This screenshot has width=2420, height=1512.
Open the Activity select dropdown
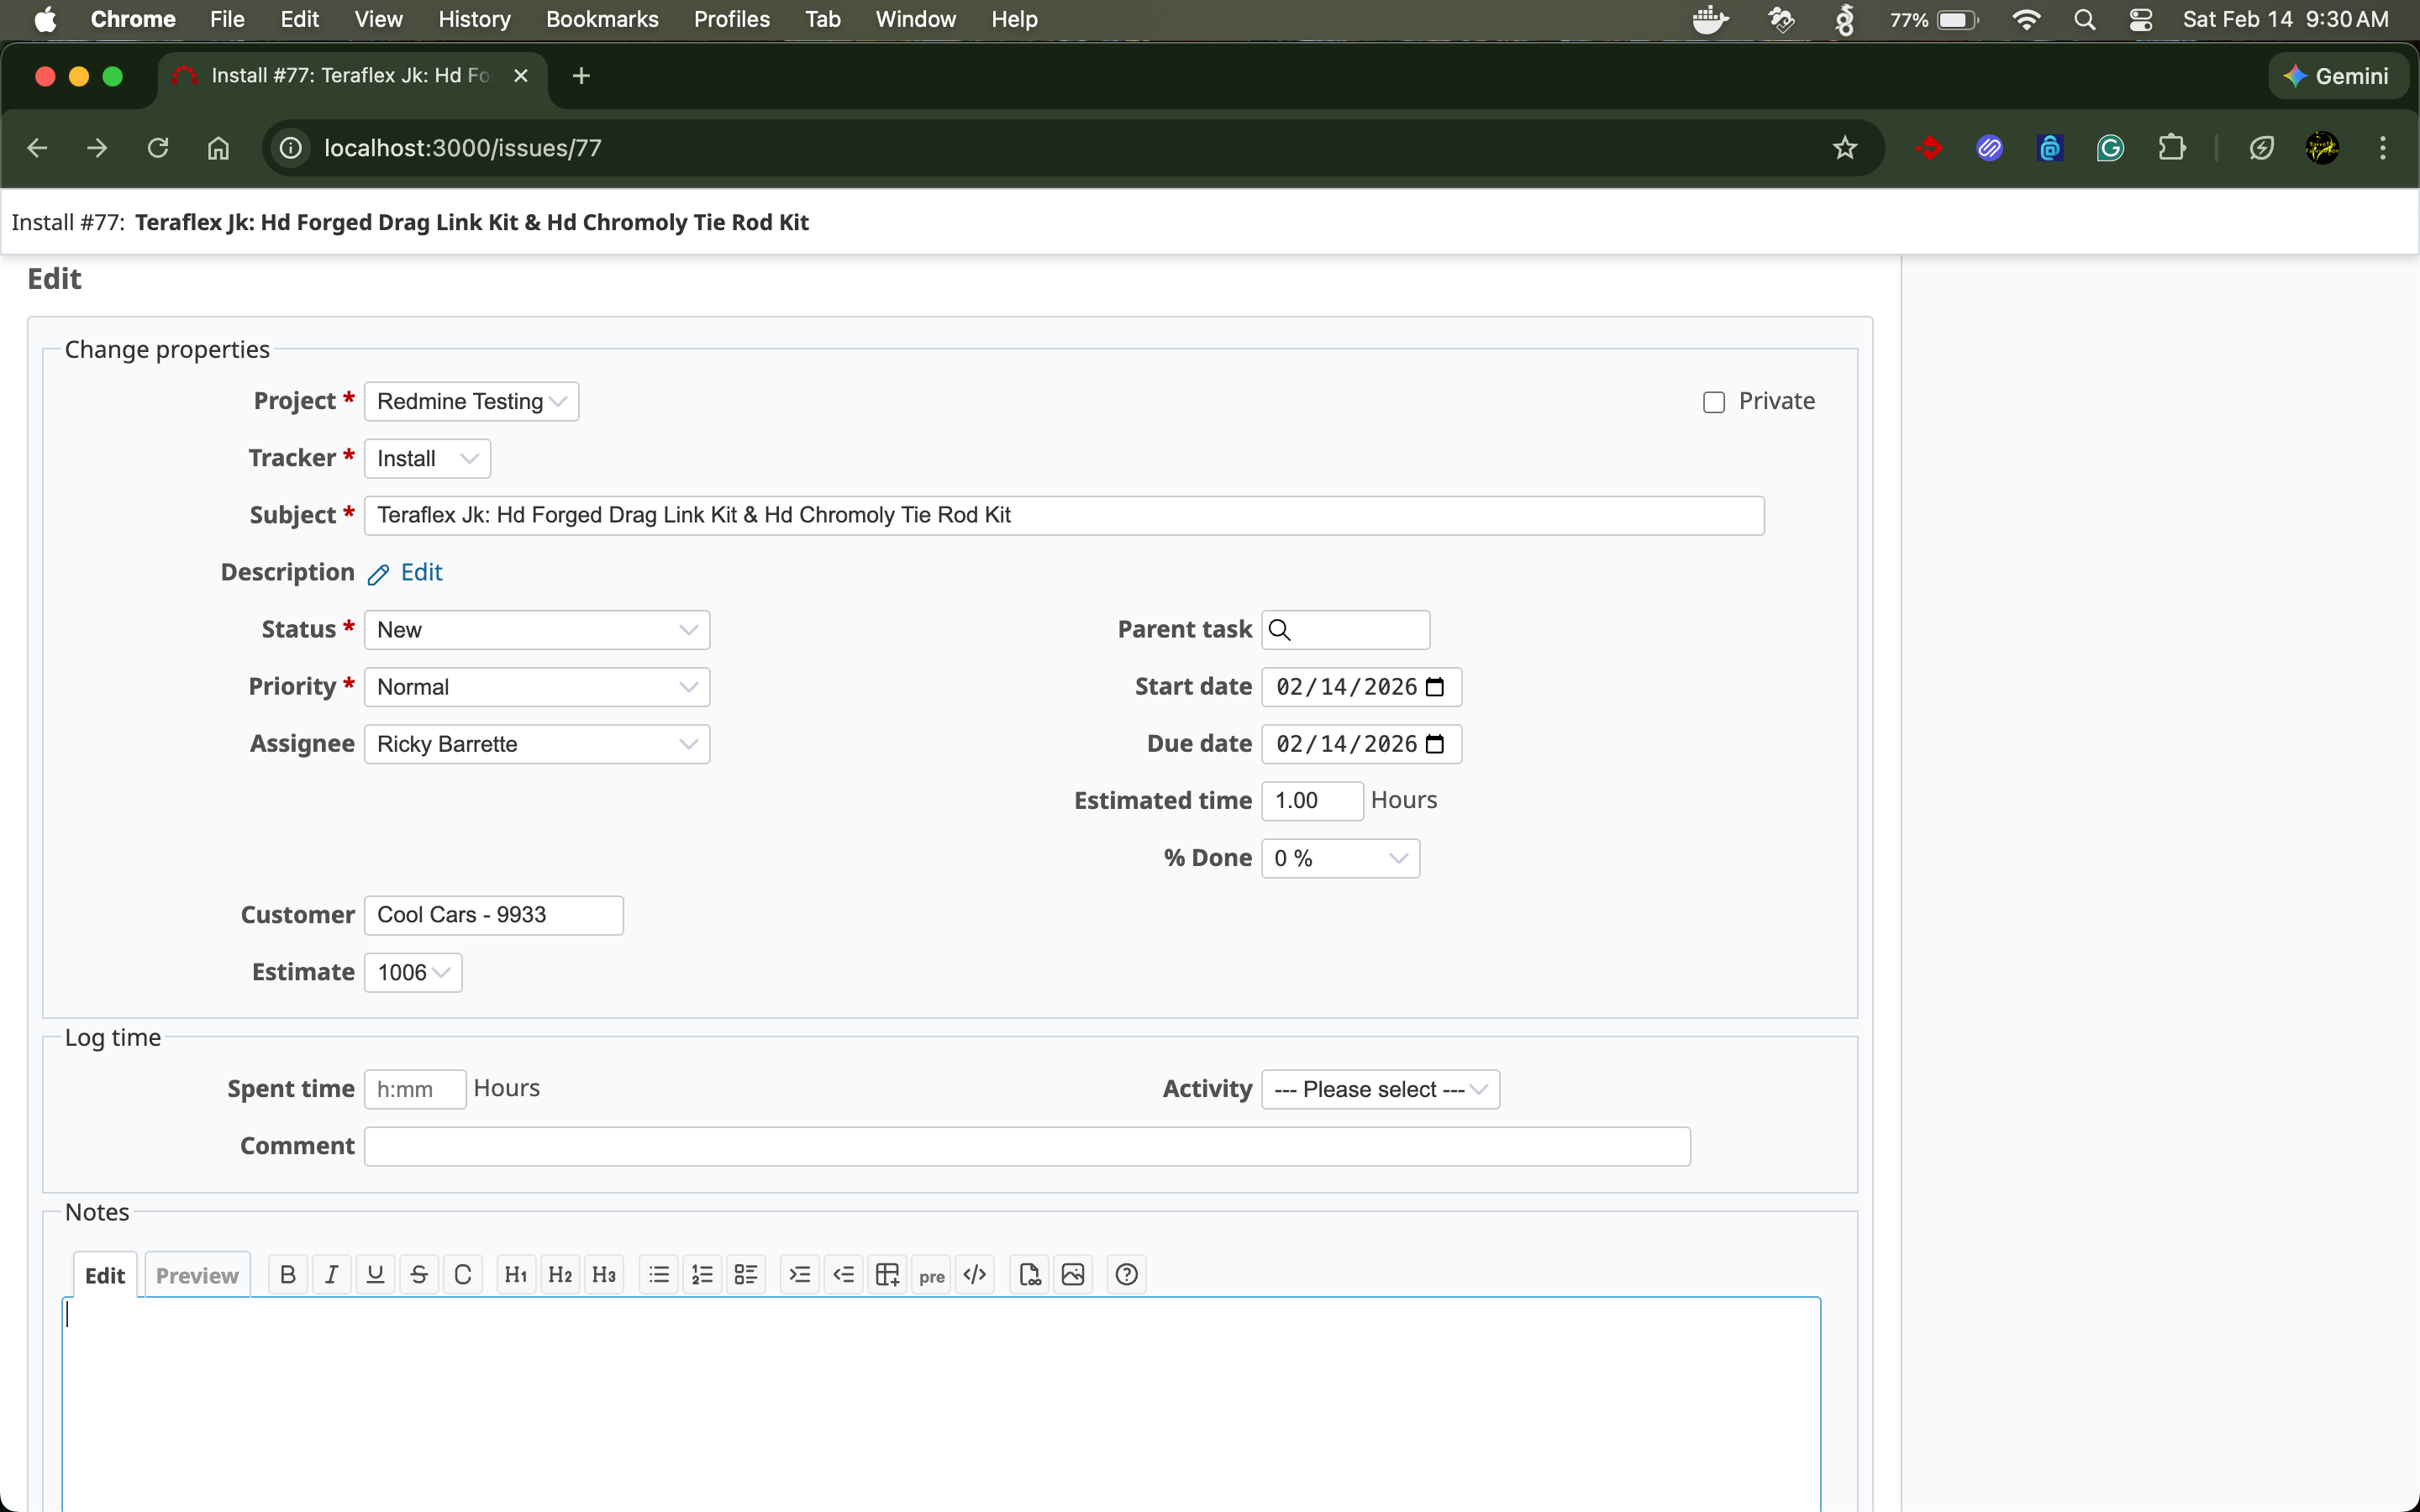tap(1380, 1089)
